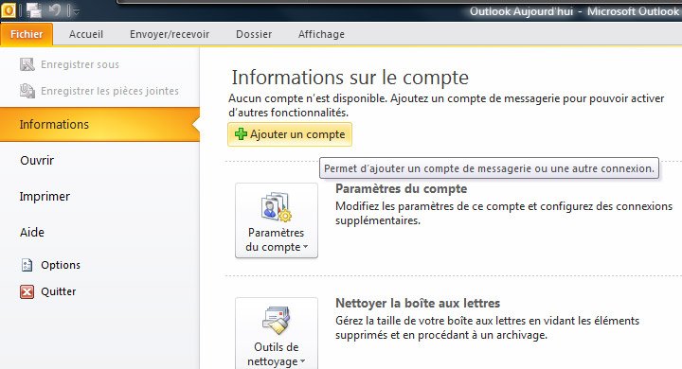682x369 pixels.
Task: Click the red Quitter X icon
Action: tap(27, 291)
